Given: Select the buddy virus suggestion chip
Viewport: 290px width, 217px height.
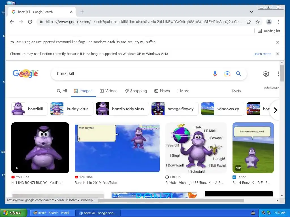Looking at the screenshot, I should (x=72, y=109).
